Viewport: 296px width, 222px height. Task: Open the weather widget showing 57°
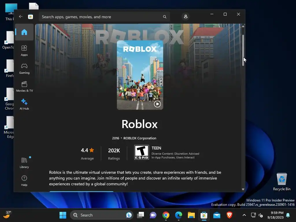click(x=7, y=215)
